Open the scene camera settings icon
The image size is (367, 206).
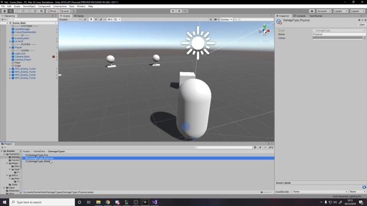click(216, 19)
